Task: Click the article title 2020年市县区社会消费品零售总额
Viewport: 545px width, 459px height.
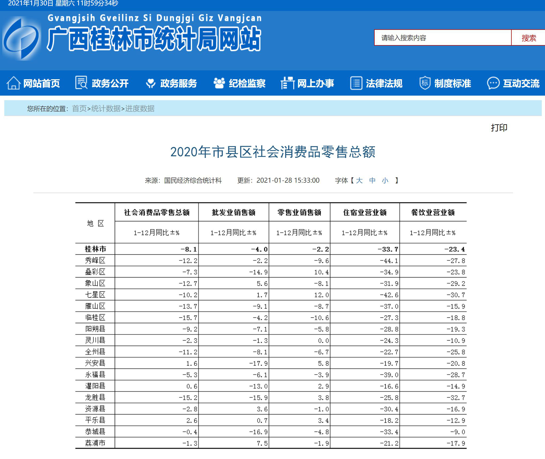Action: 273,152
